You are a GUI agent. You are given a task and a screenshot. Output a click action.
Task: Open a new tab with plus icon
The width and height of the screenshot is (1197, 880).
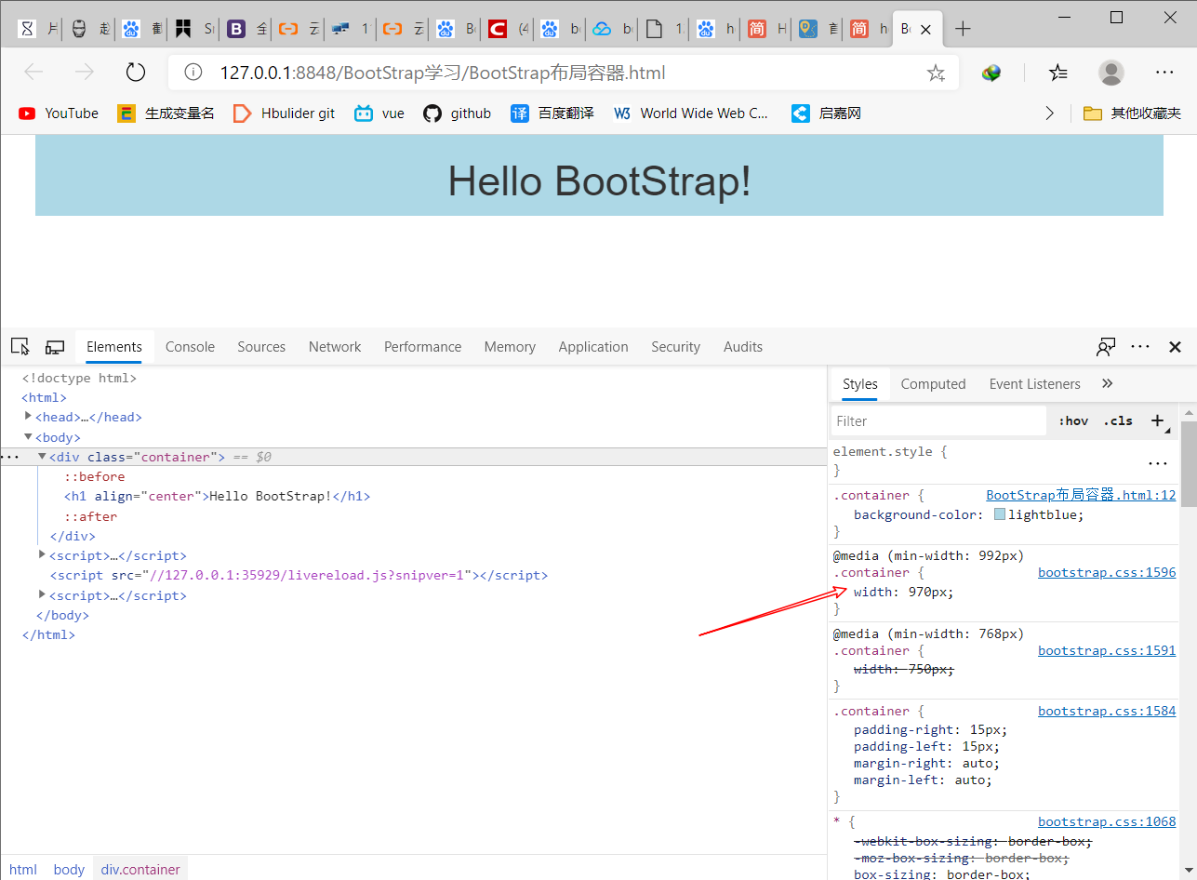[963, 29]
